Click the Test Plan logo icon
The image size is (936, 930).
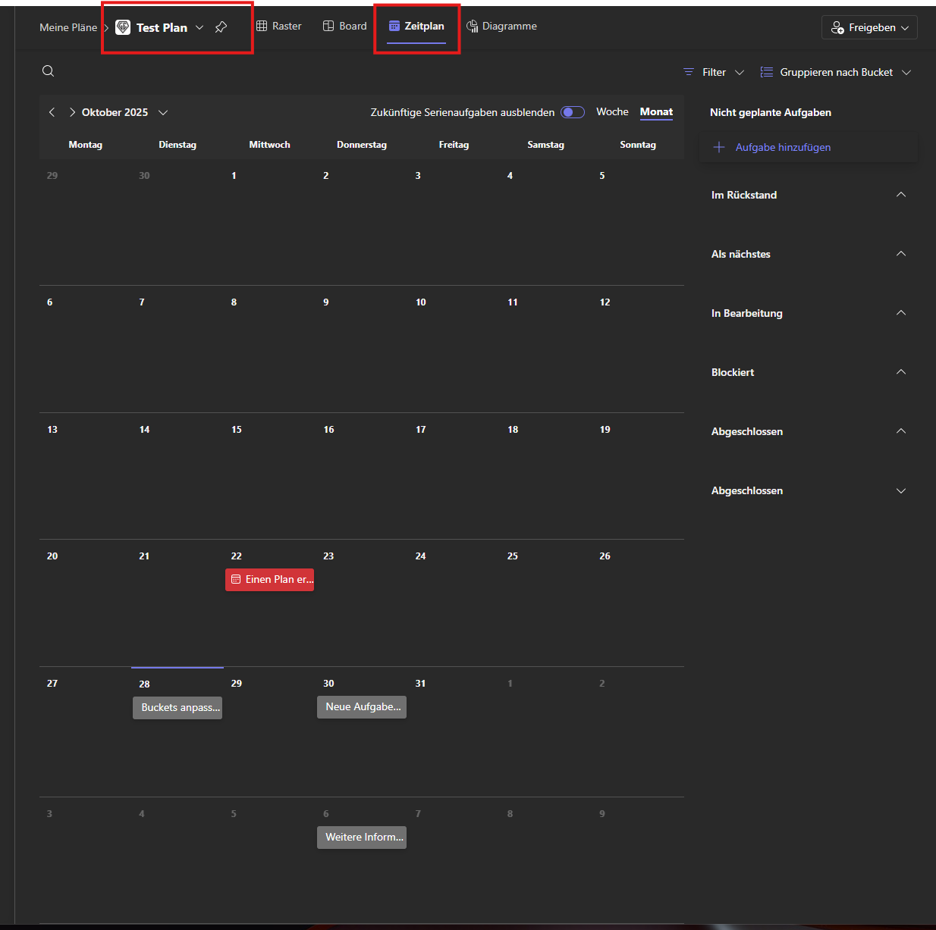[x=123, y=27]
